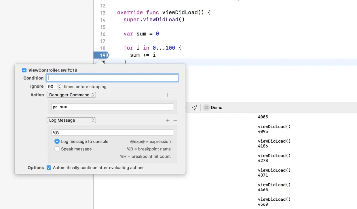Click the ViewController.swift:19 popover title
Screen dimensions: 357x209
coord(53,70)
